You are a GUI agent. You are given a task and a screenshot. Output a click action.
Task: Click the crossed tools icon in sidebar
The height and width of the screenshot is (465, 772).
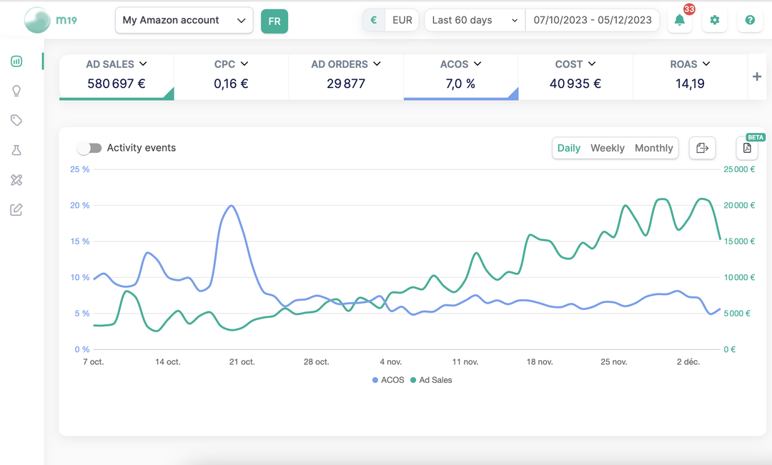click(x=16, y=180)
